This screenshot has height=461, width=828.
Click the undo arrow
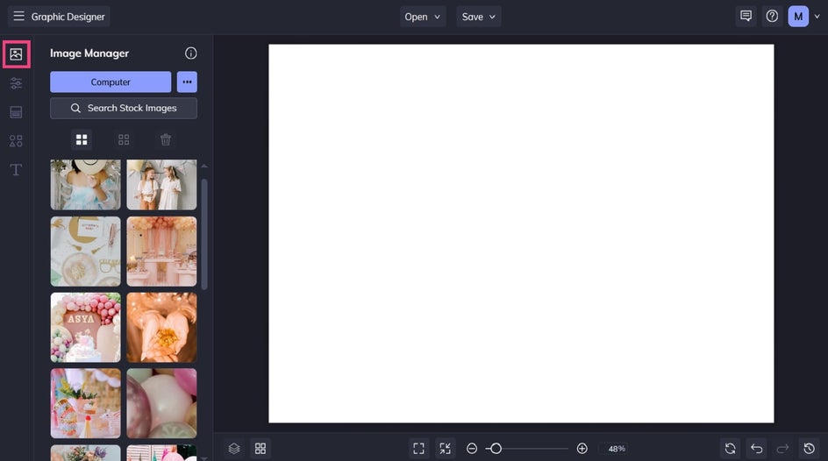756,449
